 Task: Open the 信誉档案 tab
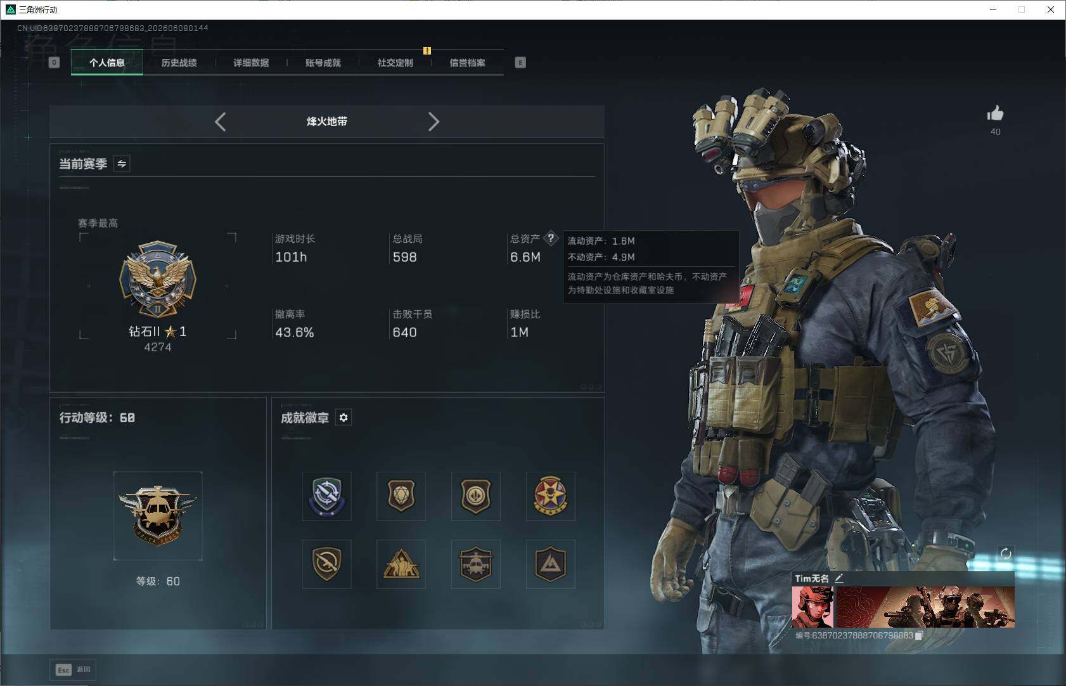pyautogui.click(x=468, y=63)
